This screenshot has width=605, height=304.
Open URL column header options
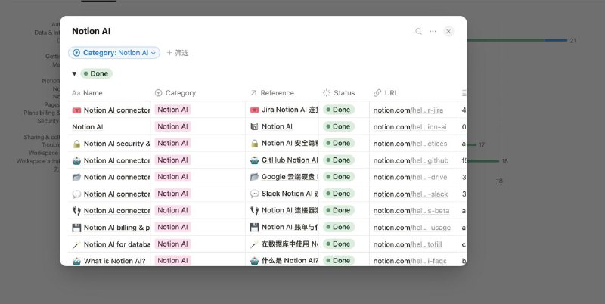[386, 93]
